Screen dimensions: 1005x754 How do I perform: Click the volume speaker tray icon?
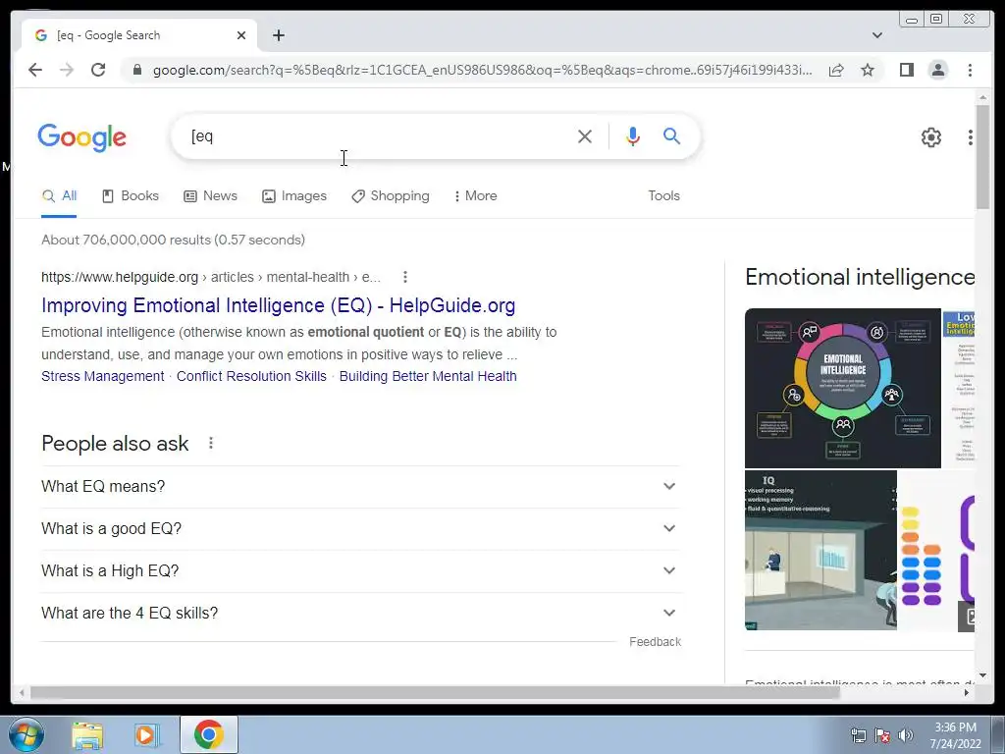906,735
